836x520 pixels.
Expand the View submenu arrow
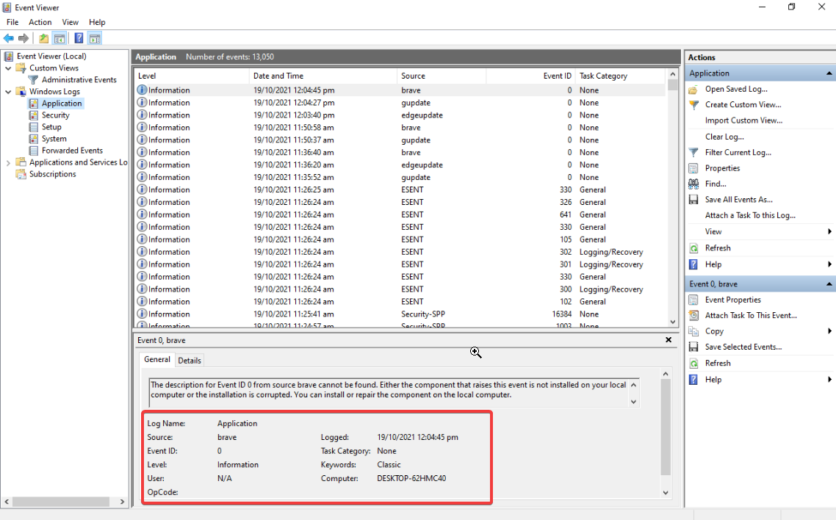(829, 231)
